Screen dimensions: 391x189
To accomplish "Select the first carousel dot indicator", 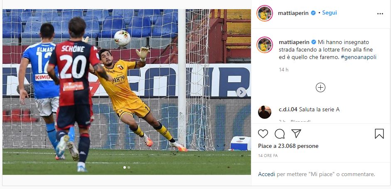I will pos(124,167).
